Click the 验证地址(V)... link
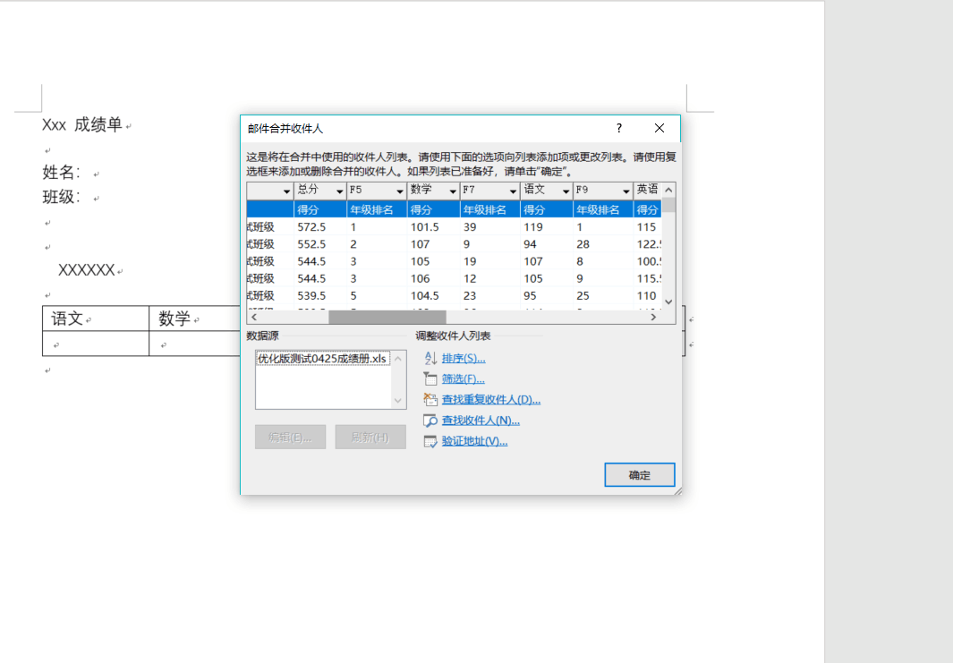 click(474, 441)
